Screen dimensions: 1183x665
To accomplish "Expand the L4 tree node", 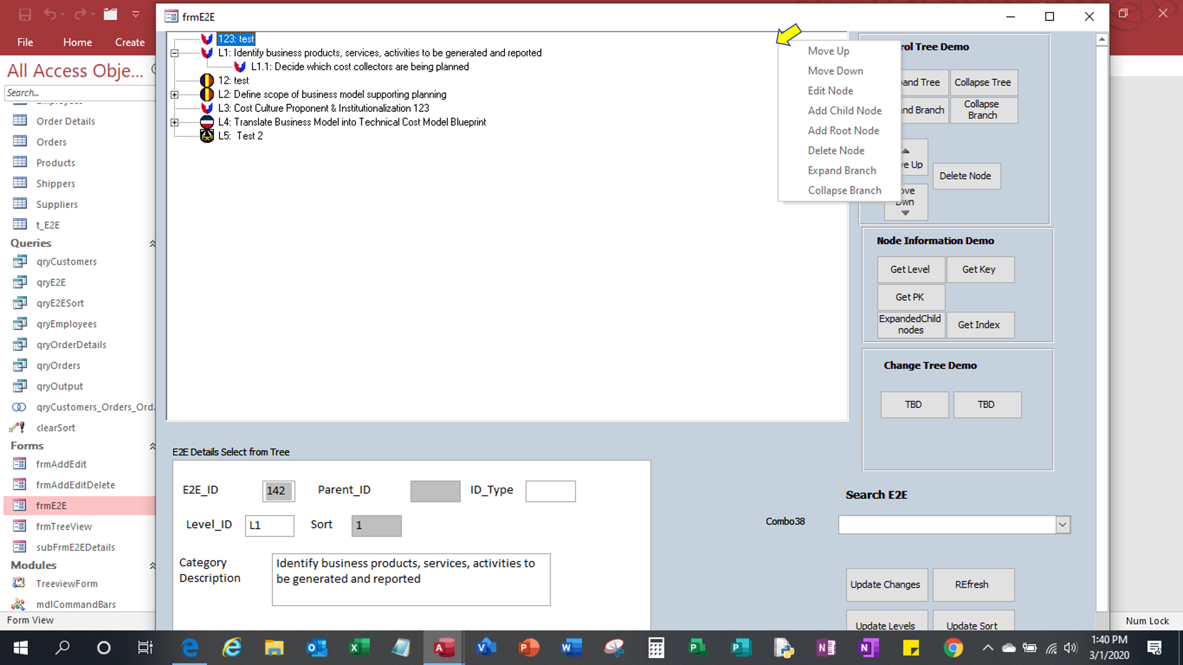I will [174, 122].
